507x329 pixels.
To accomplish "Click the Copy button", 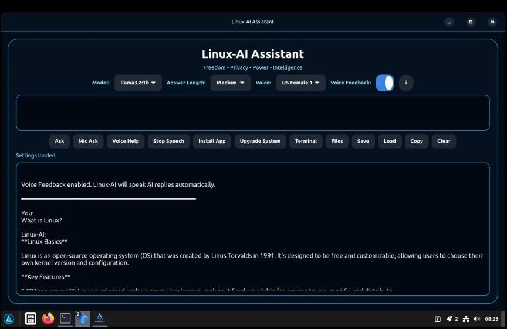I will 417,141.
